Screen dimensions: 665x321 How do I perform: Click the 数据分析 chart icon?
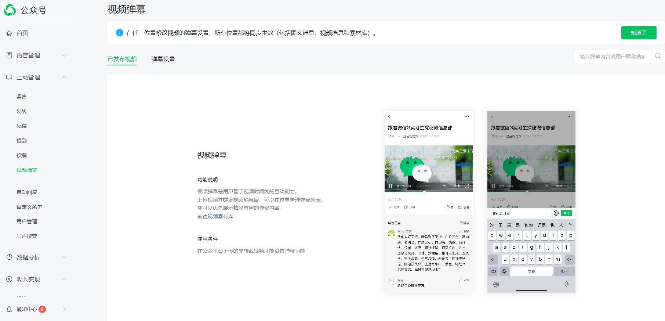(x=9, y=257)
